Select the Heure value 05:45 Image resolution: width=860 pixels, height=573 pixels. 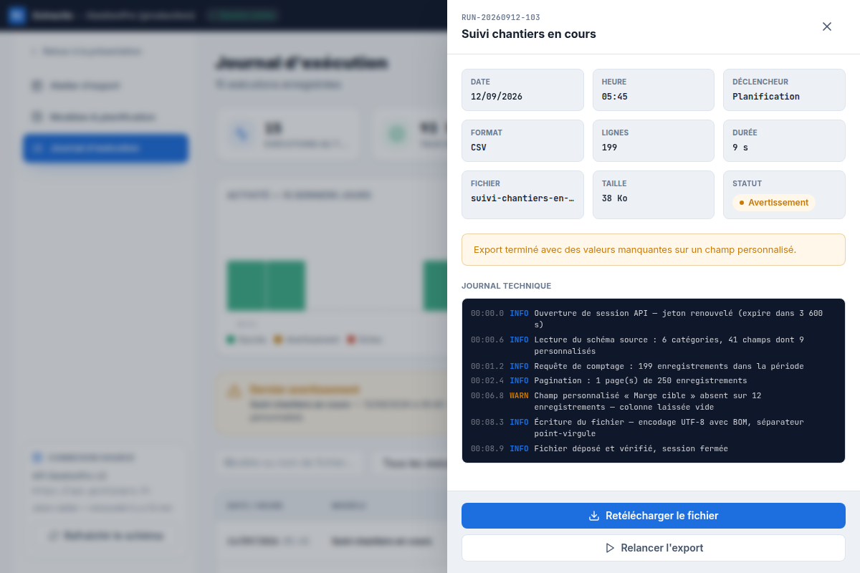coord(615,97)
